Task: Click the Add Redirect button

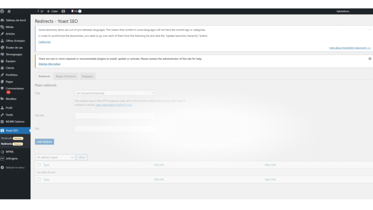Action: tap(44, 142)
